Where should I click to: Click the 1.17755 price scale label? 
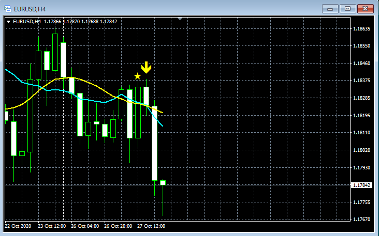(x=361, y=202)
